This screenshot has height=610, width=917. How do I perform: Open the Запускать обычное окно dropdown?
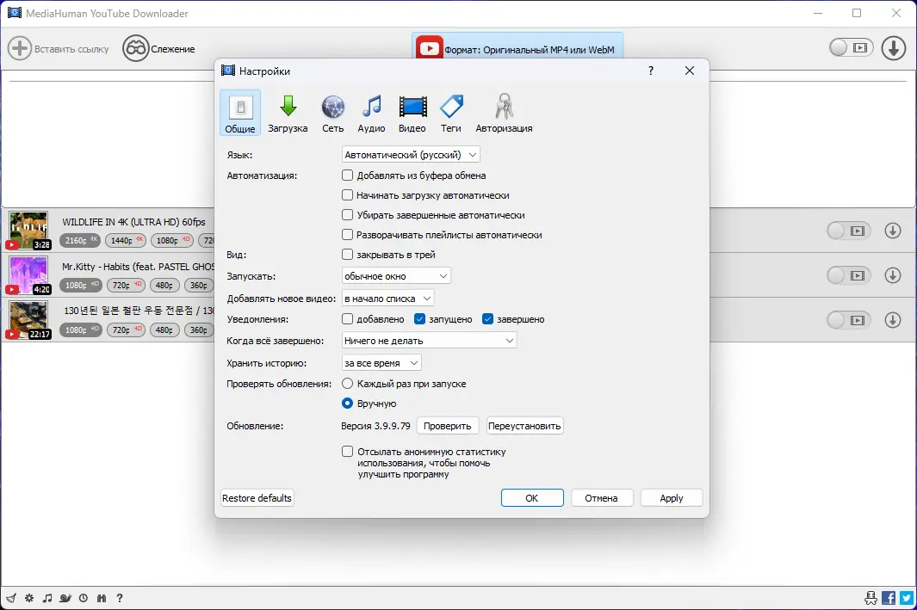click(x=396, y=276)
